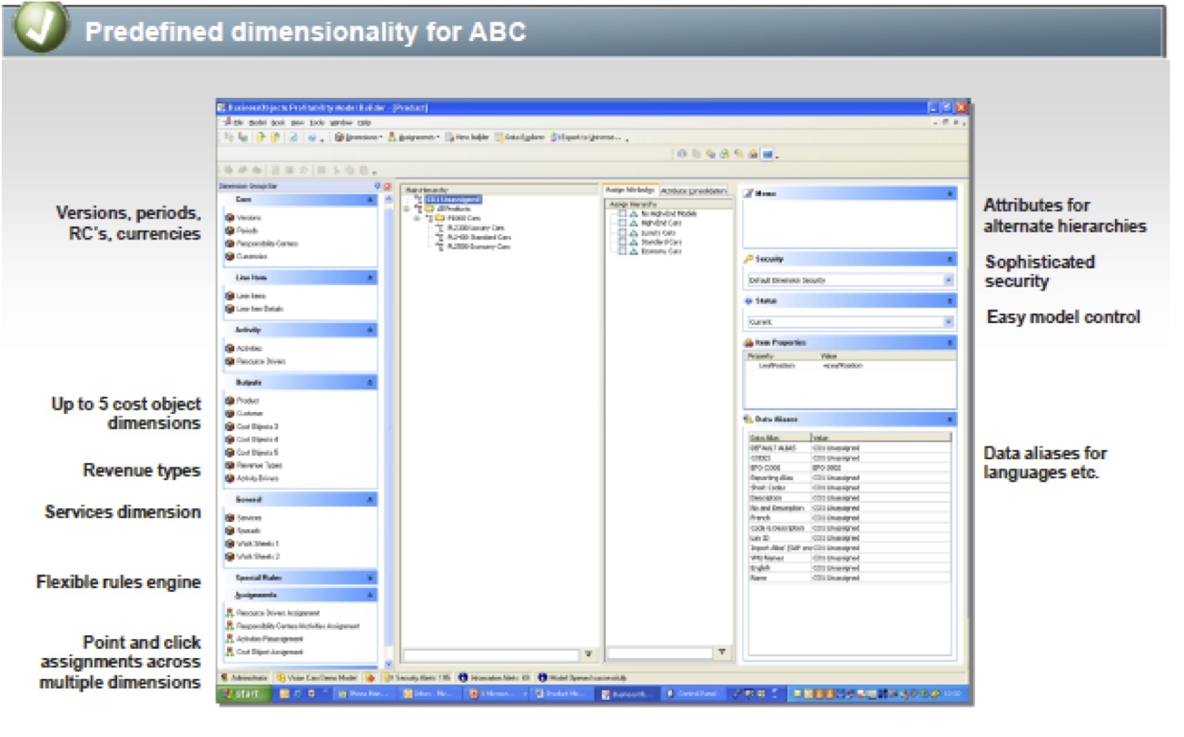Open the Cost Objects 3 dimension
The image size is (1184, 737).
(x=252, y=426)
